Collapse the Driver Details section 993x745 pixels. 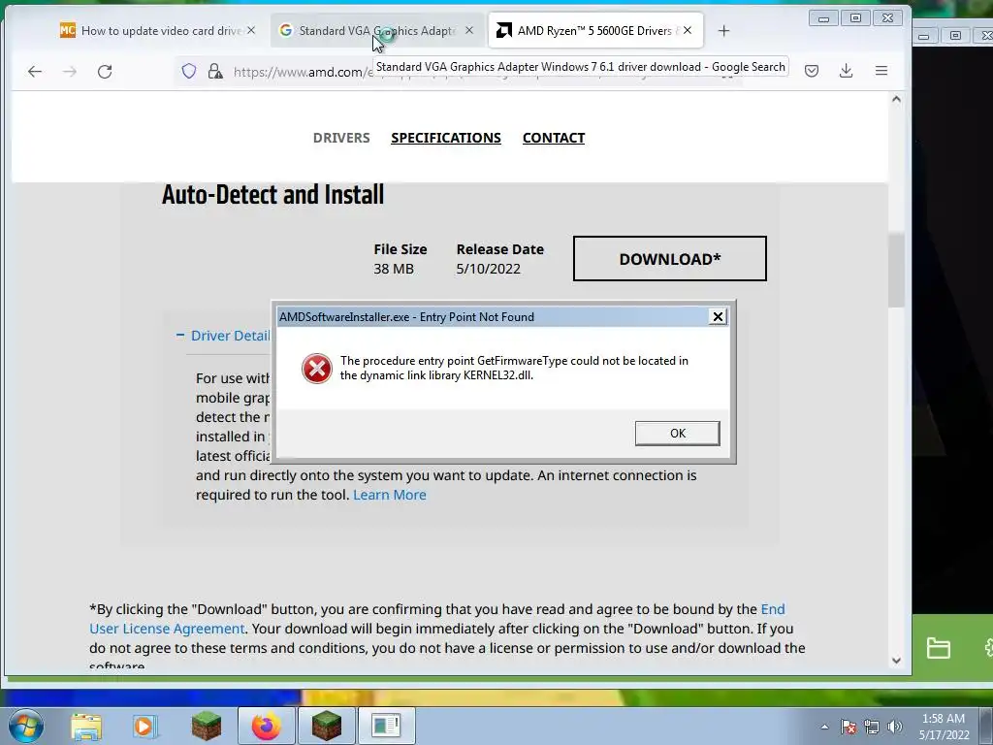coord(224,335)
